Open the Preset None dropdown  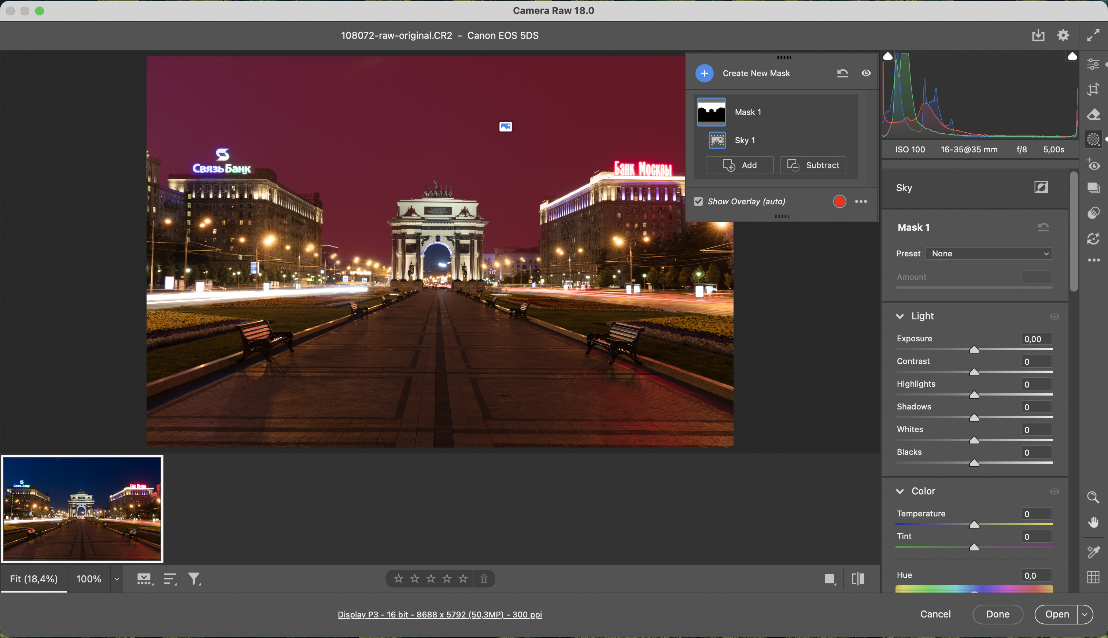click(989, 253)
